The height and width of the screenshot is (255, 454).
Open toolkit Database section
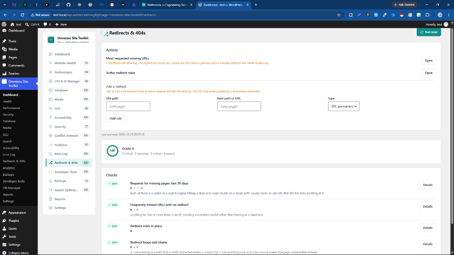point(69,90)
